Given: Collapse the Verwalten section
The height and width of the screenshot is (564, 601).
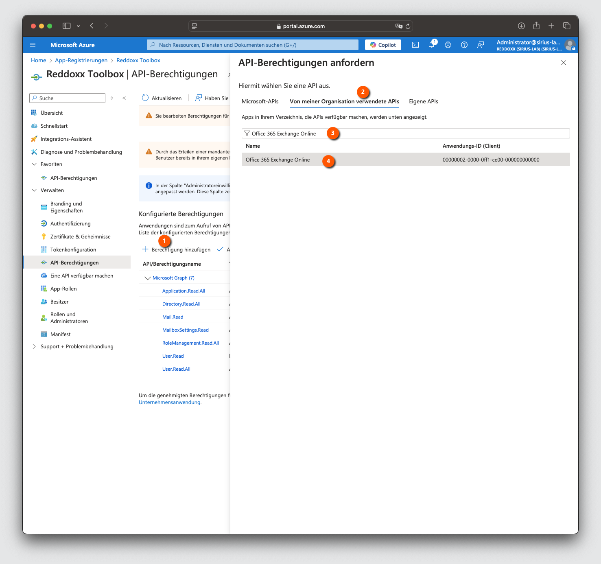Looking at the screenshot, I should click(34, 190).
